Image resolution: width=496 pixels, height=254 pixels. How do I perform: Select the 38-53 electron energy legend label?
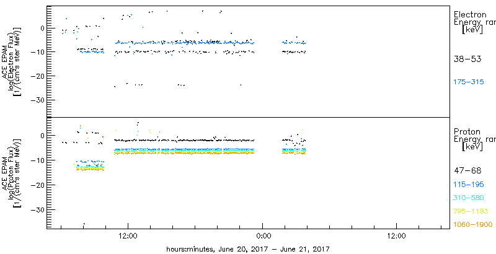(x=467, y=59)
